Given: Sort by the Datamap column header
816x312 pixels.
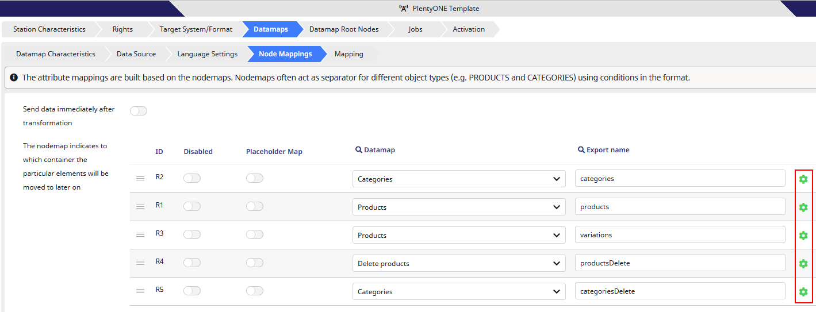Looking at the screenshot, I should click(x=379, y=150).
